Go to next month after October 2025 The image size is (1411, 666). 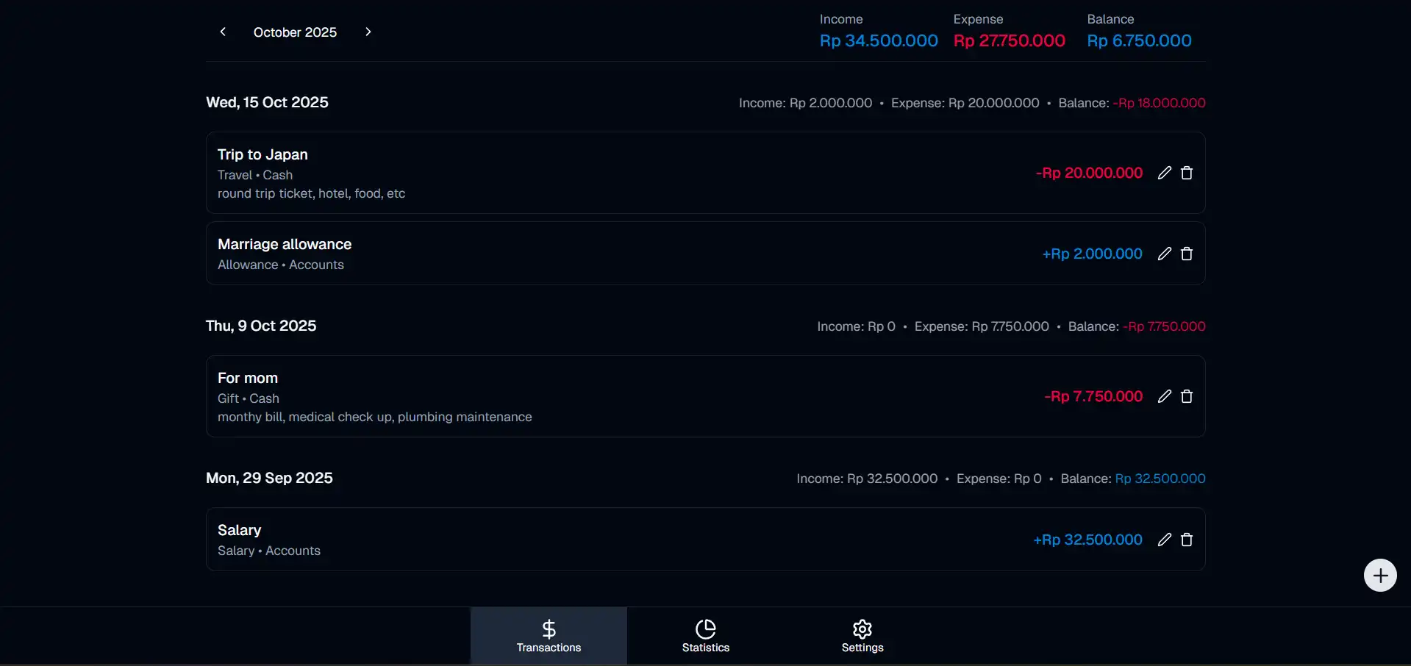pos(368,32)
